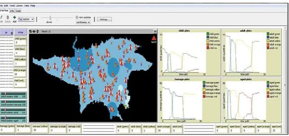Open the Edit menu
This screenshot has height=136, width=289.
pyautogui.click(x=6, y=6)
